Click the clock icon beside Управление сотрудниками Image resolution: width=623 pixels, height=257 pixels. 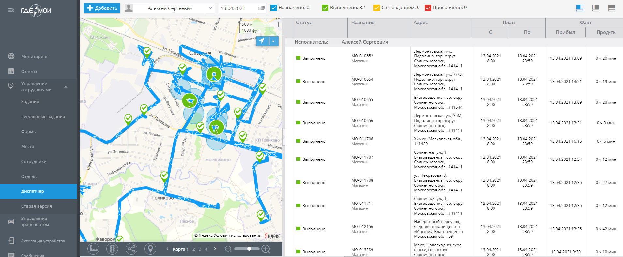11,86
